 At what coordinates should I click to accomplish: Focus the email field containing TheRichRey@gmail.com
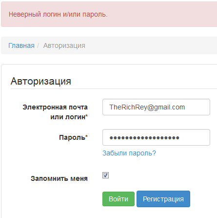point(156,107)
